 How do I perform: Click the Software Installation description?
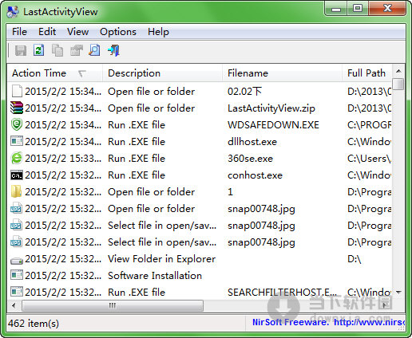tap(155, 276)
